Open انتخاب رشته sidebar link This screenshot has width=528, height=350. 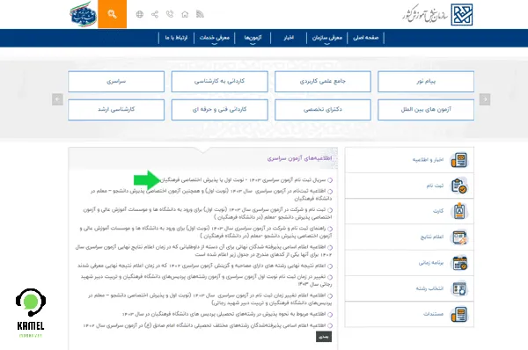coord(429,288)
